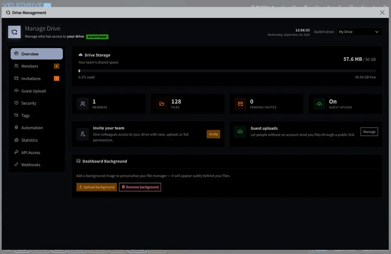Click the Files folder stat icon

(x=161, y=104)
